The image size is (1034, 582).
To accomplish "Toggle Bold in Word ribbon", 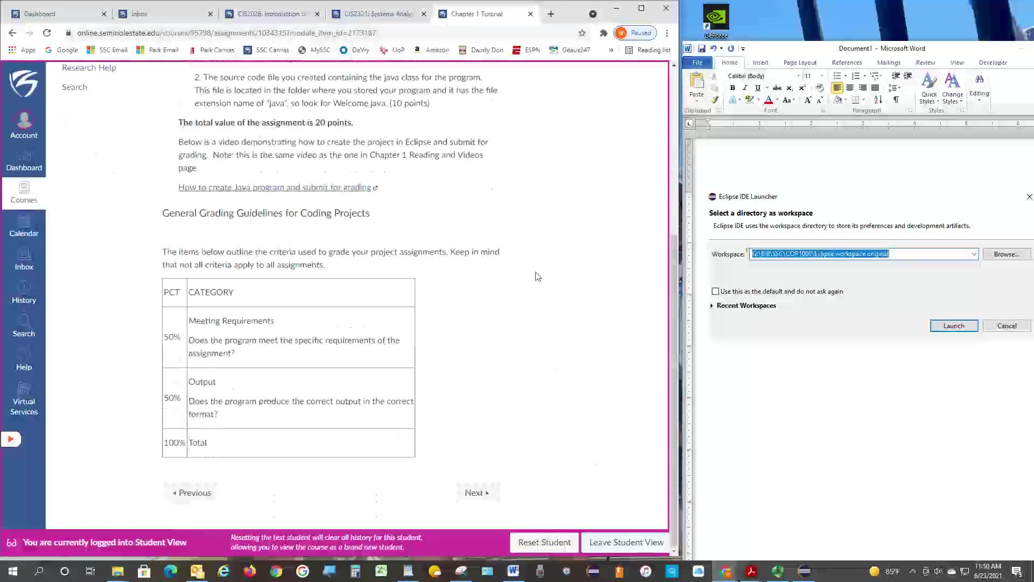I will [732, 88].
